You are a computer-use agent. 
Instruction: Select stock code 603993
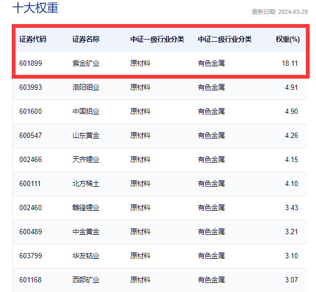pos(30,87)
